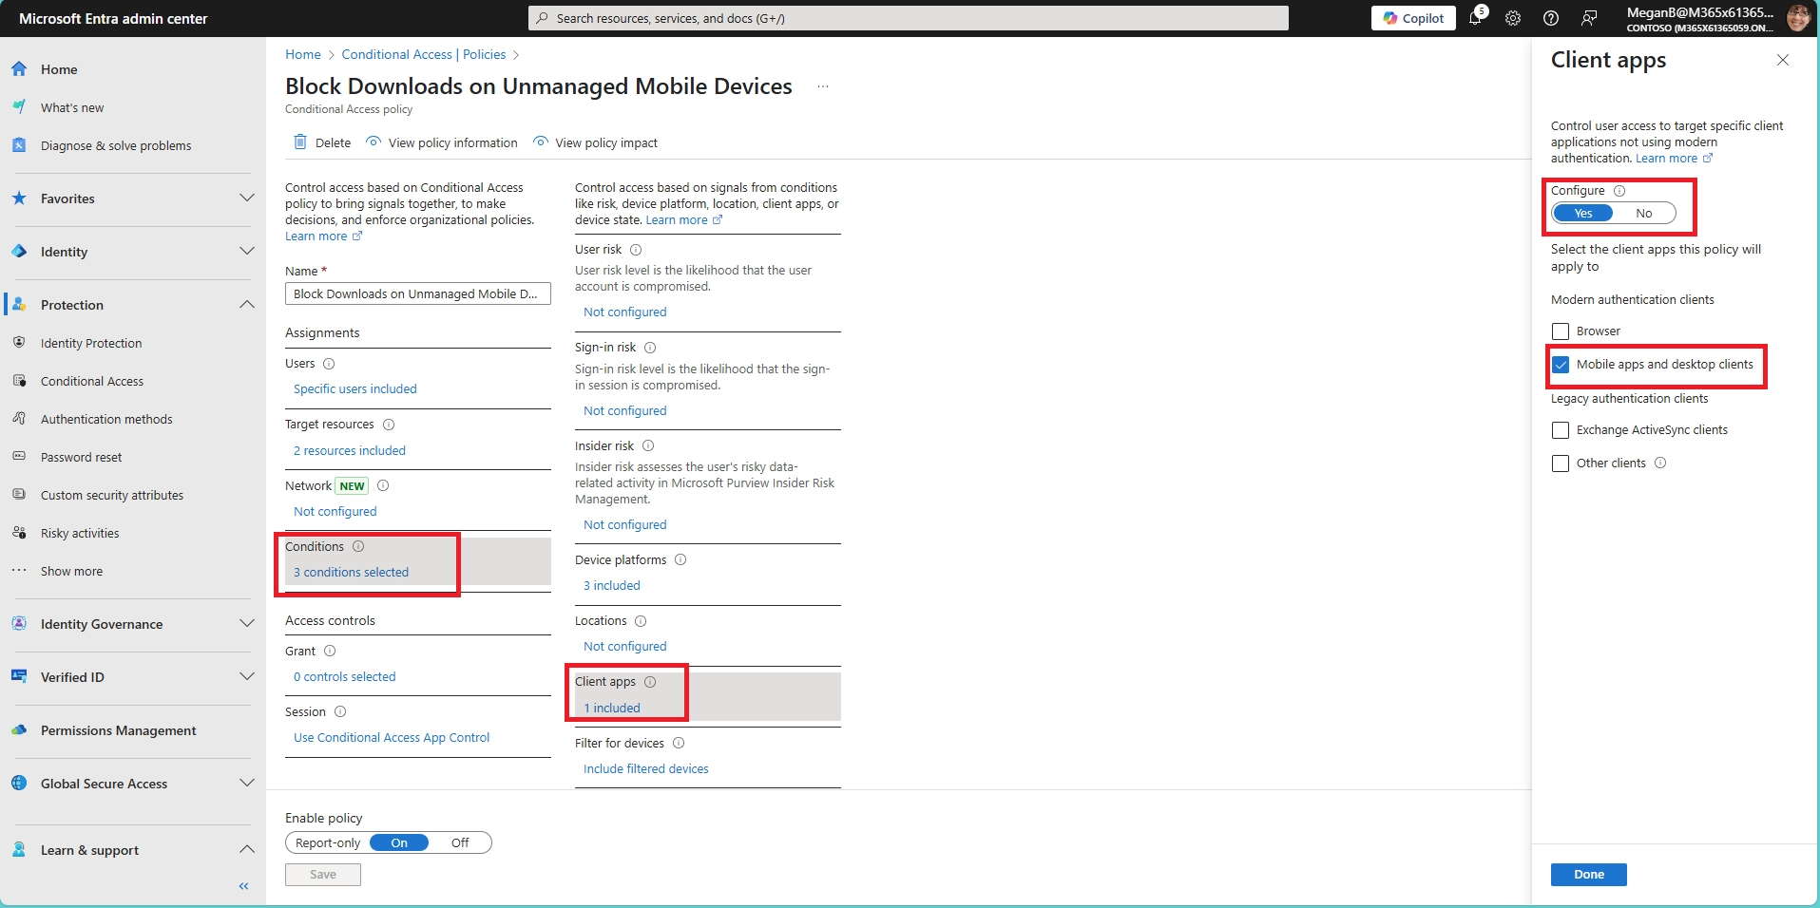Open 3 conditions selected link
Image resolution: width=1820 pixels, height=908 pixels.
352,572
